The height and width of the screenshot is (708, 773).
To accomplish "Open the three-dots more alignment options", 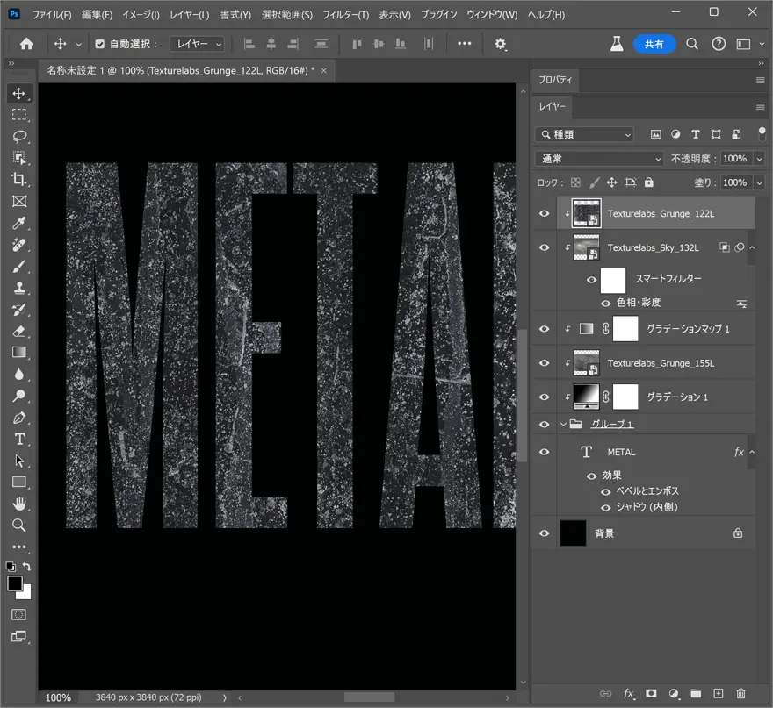I will click(465, 43).
